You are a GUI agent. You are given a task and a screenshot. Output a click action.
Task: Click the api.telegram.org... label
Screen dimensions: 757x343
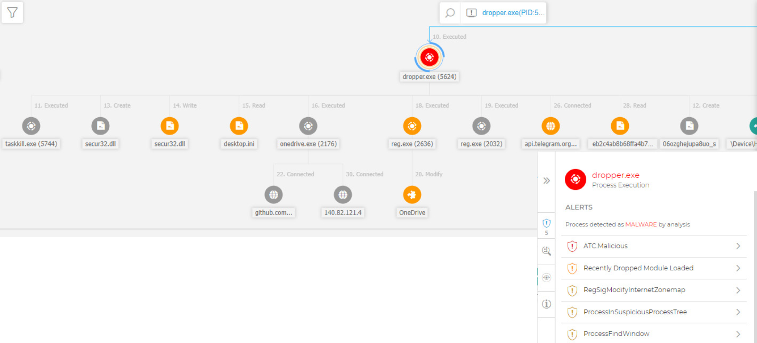coord(551,144)
